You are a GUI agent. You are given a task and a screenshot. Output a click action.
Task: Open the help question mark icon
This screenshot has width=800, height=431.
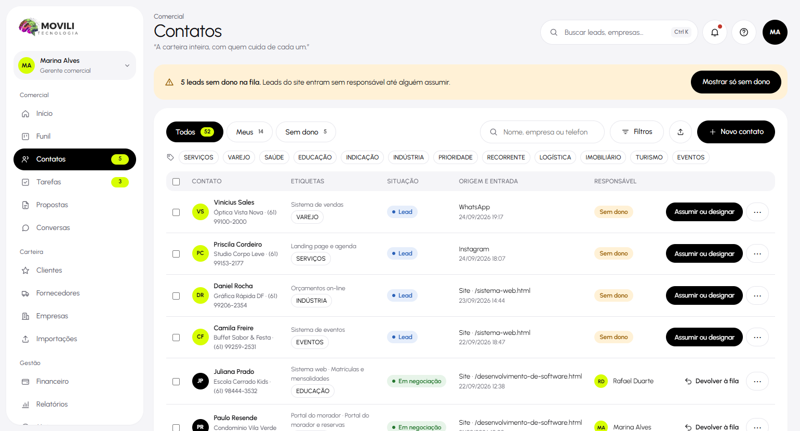(x=744, y=32)
